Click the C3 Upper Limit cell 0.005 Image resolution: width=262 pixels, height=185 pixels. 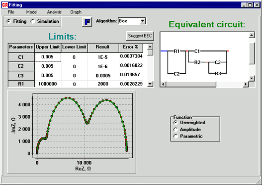(48, 76)
